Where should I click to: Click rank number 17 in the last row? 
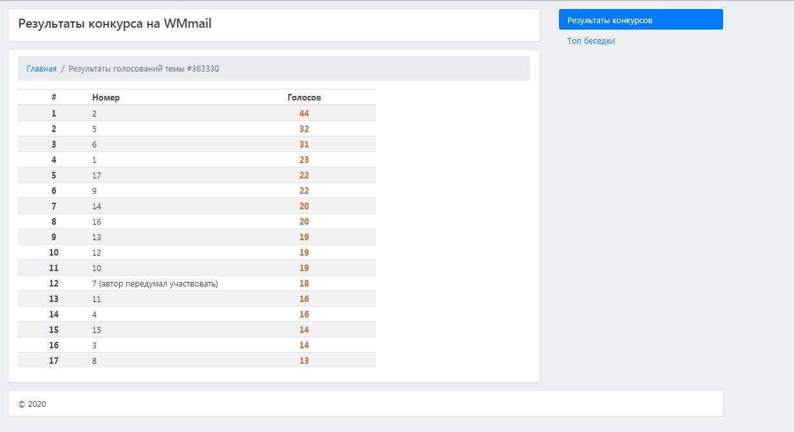coord(53,361)
